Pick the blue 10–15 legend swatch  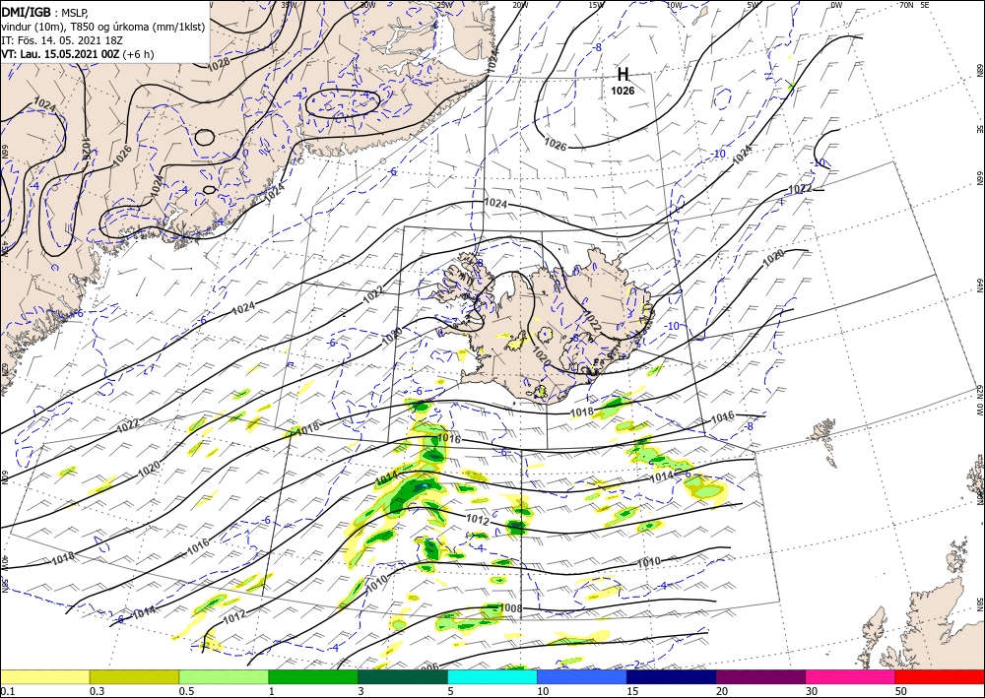[x=582, y=676]
